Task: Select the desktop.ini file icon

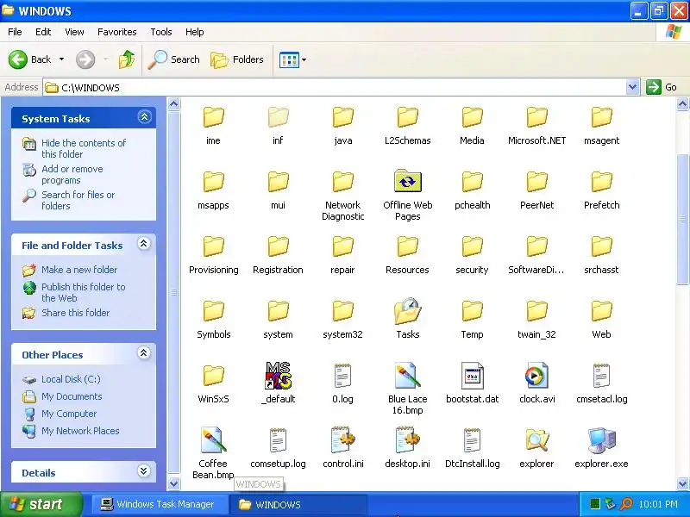Action: [x=407, y=440]
